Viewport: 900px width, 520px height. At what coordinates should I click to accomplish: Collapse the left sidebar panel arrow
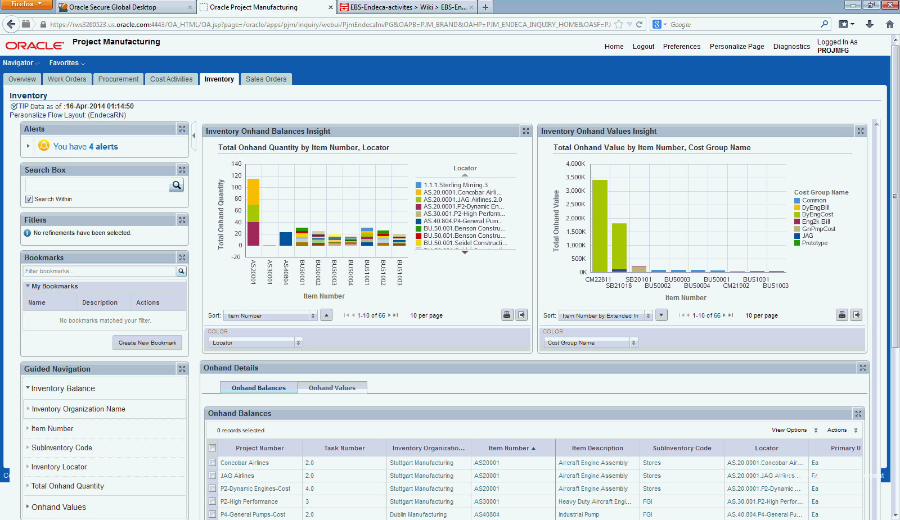coord(194,135)
